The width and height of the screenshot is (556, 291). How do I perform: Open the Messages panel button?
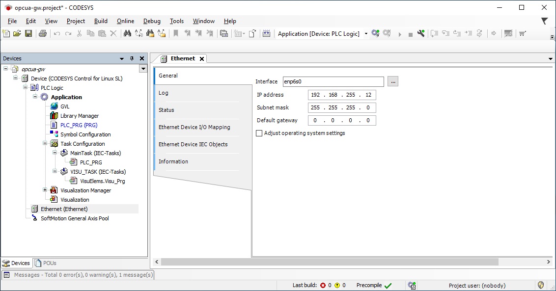(x=78, y=275)
